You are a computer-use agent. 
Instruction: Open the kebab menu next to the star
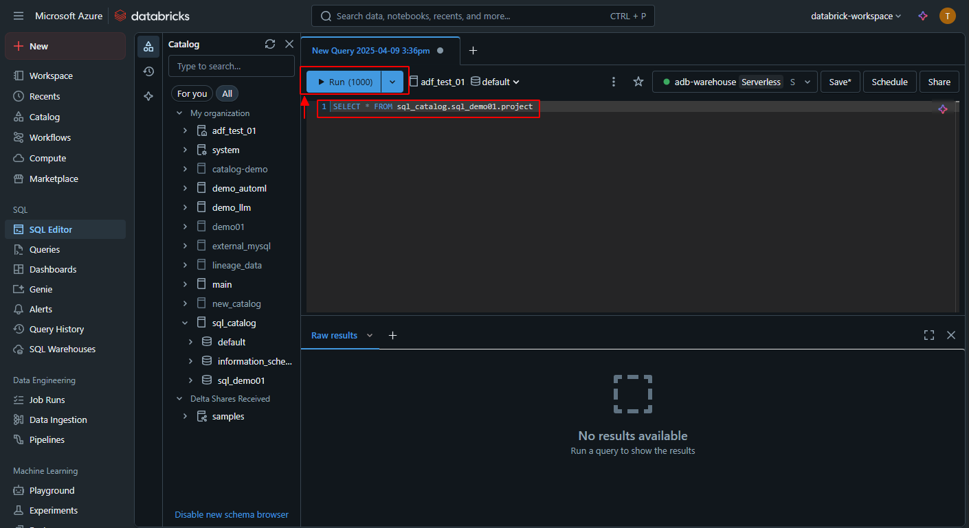tap(614, 82)
